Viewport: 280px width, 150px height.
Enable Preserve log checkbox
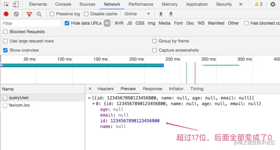coord(52,14)
